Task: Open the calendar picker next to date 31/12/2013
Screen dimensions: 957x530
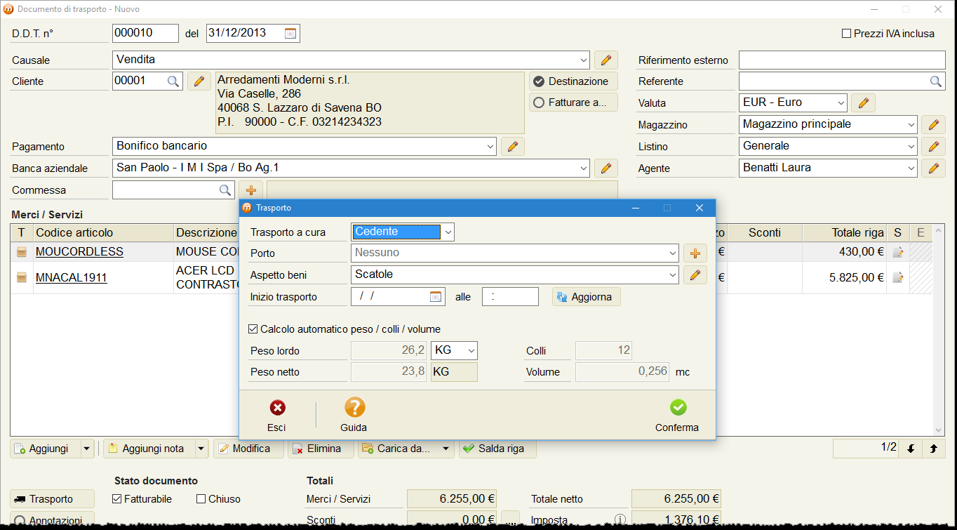Action: point(290,33)
